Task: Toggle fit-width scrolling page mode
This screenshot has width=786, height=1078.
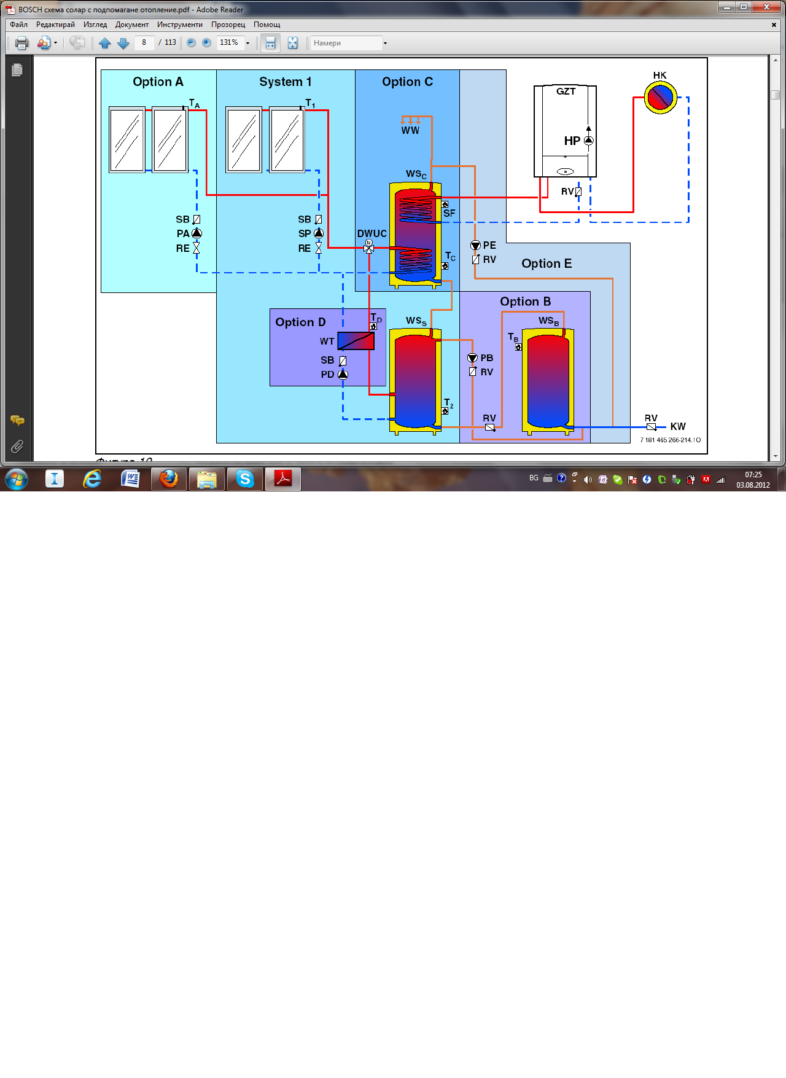Action: [270, 43]
